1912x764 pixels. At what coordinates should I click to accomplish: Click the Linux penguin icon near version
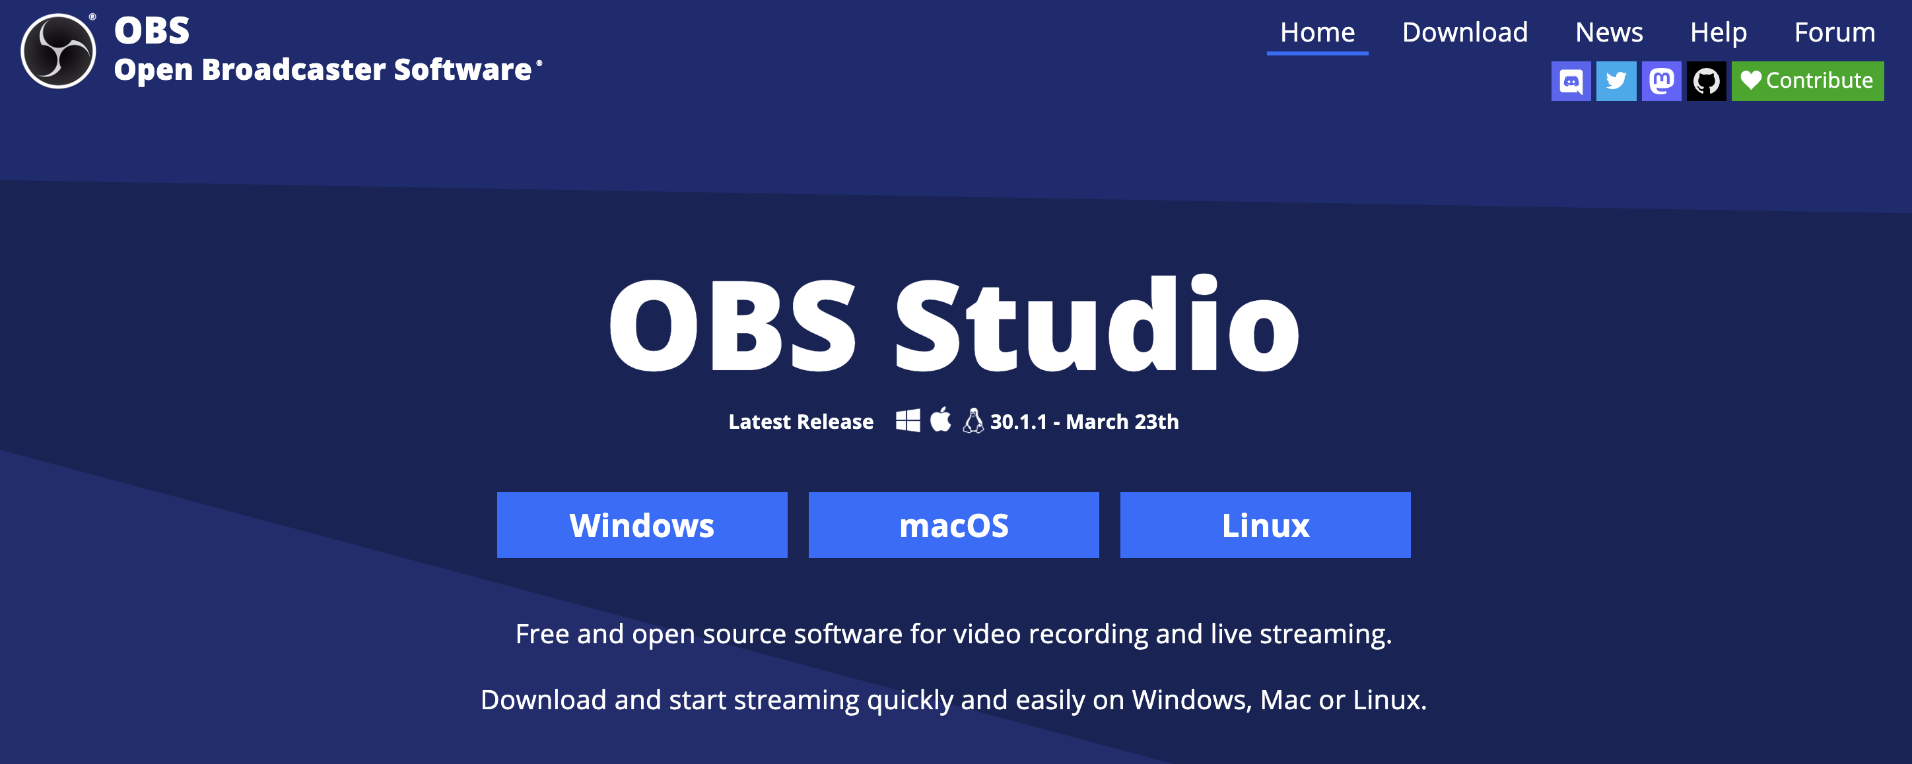click(x=973, y=420)
